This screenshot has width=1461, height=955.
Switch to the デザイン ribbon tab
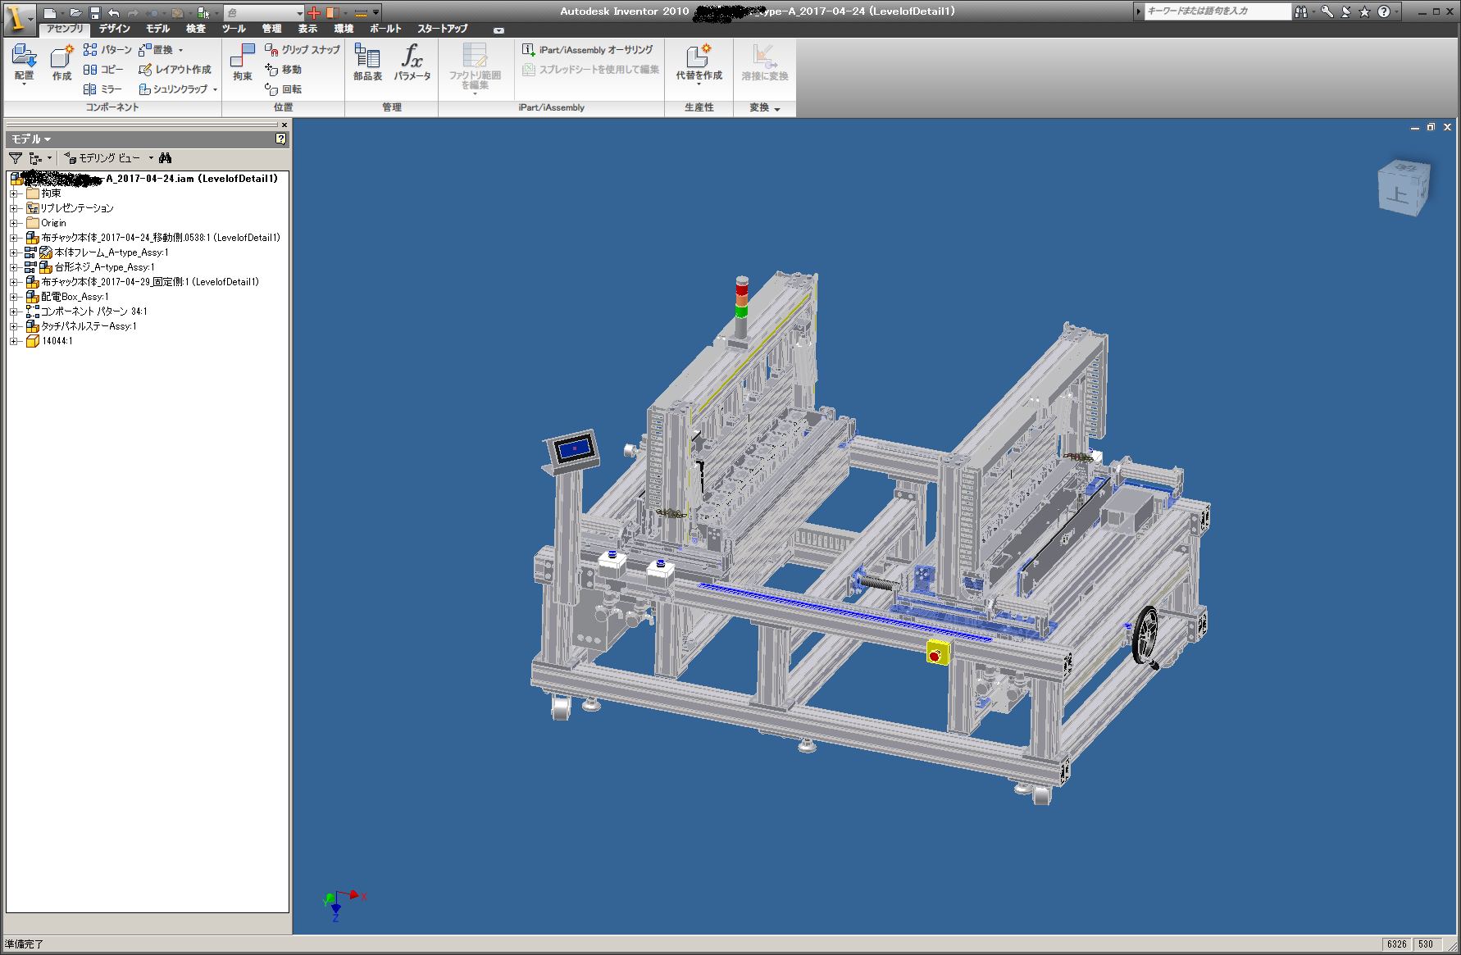[115, 29]
